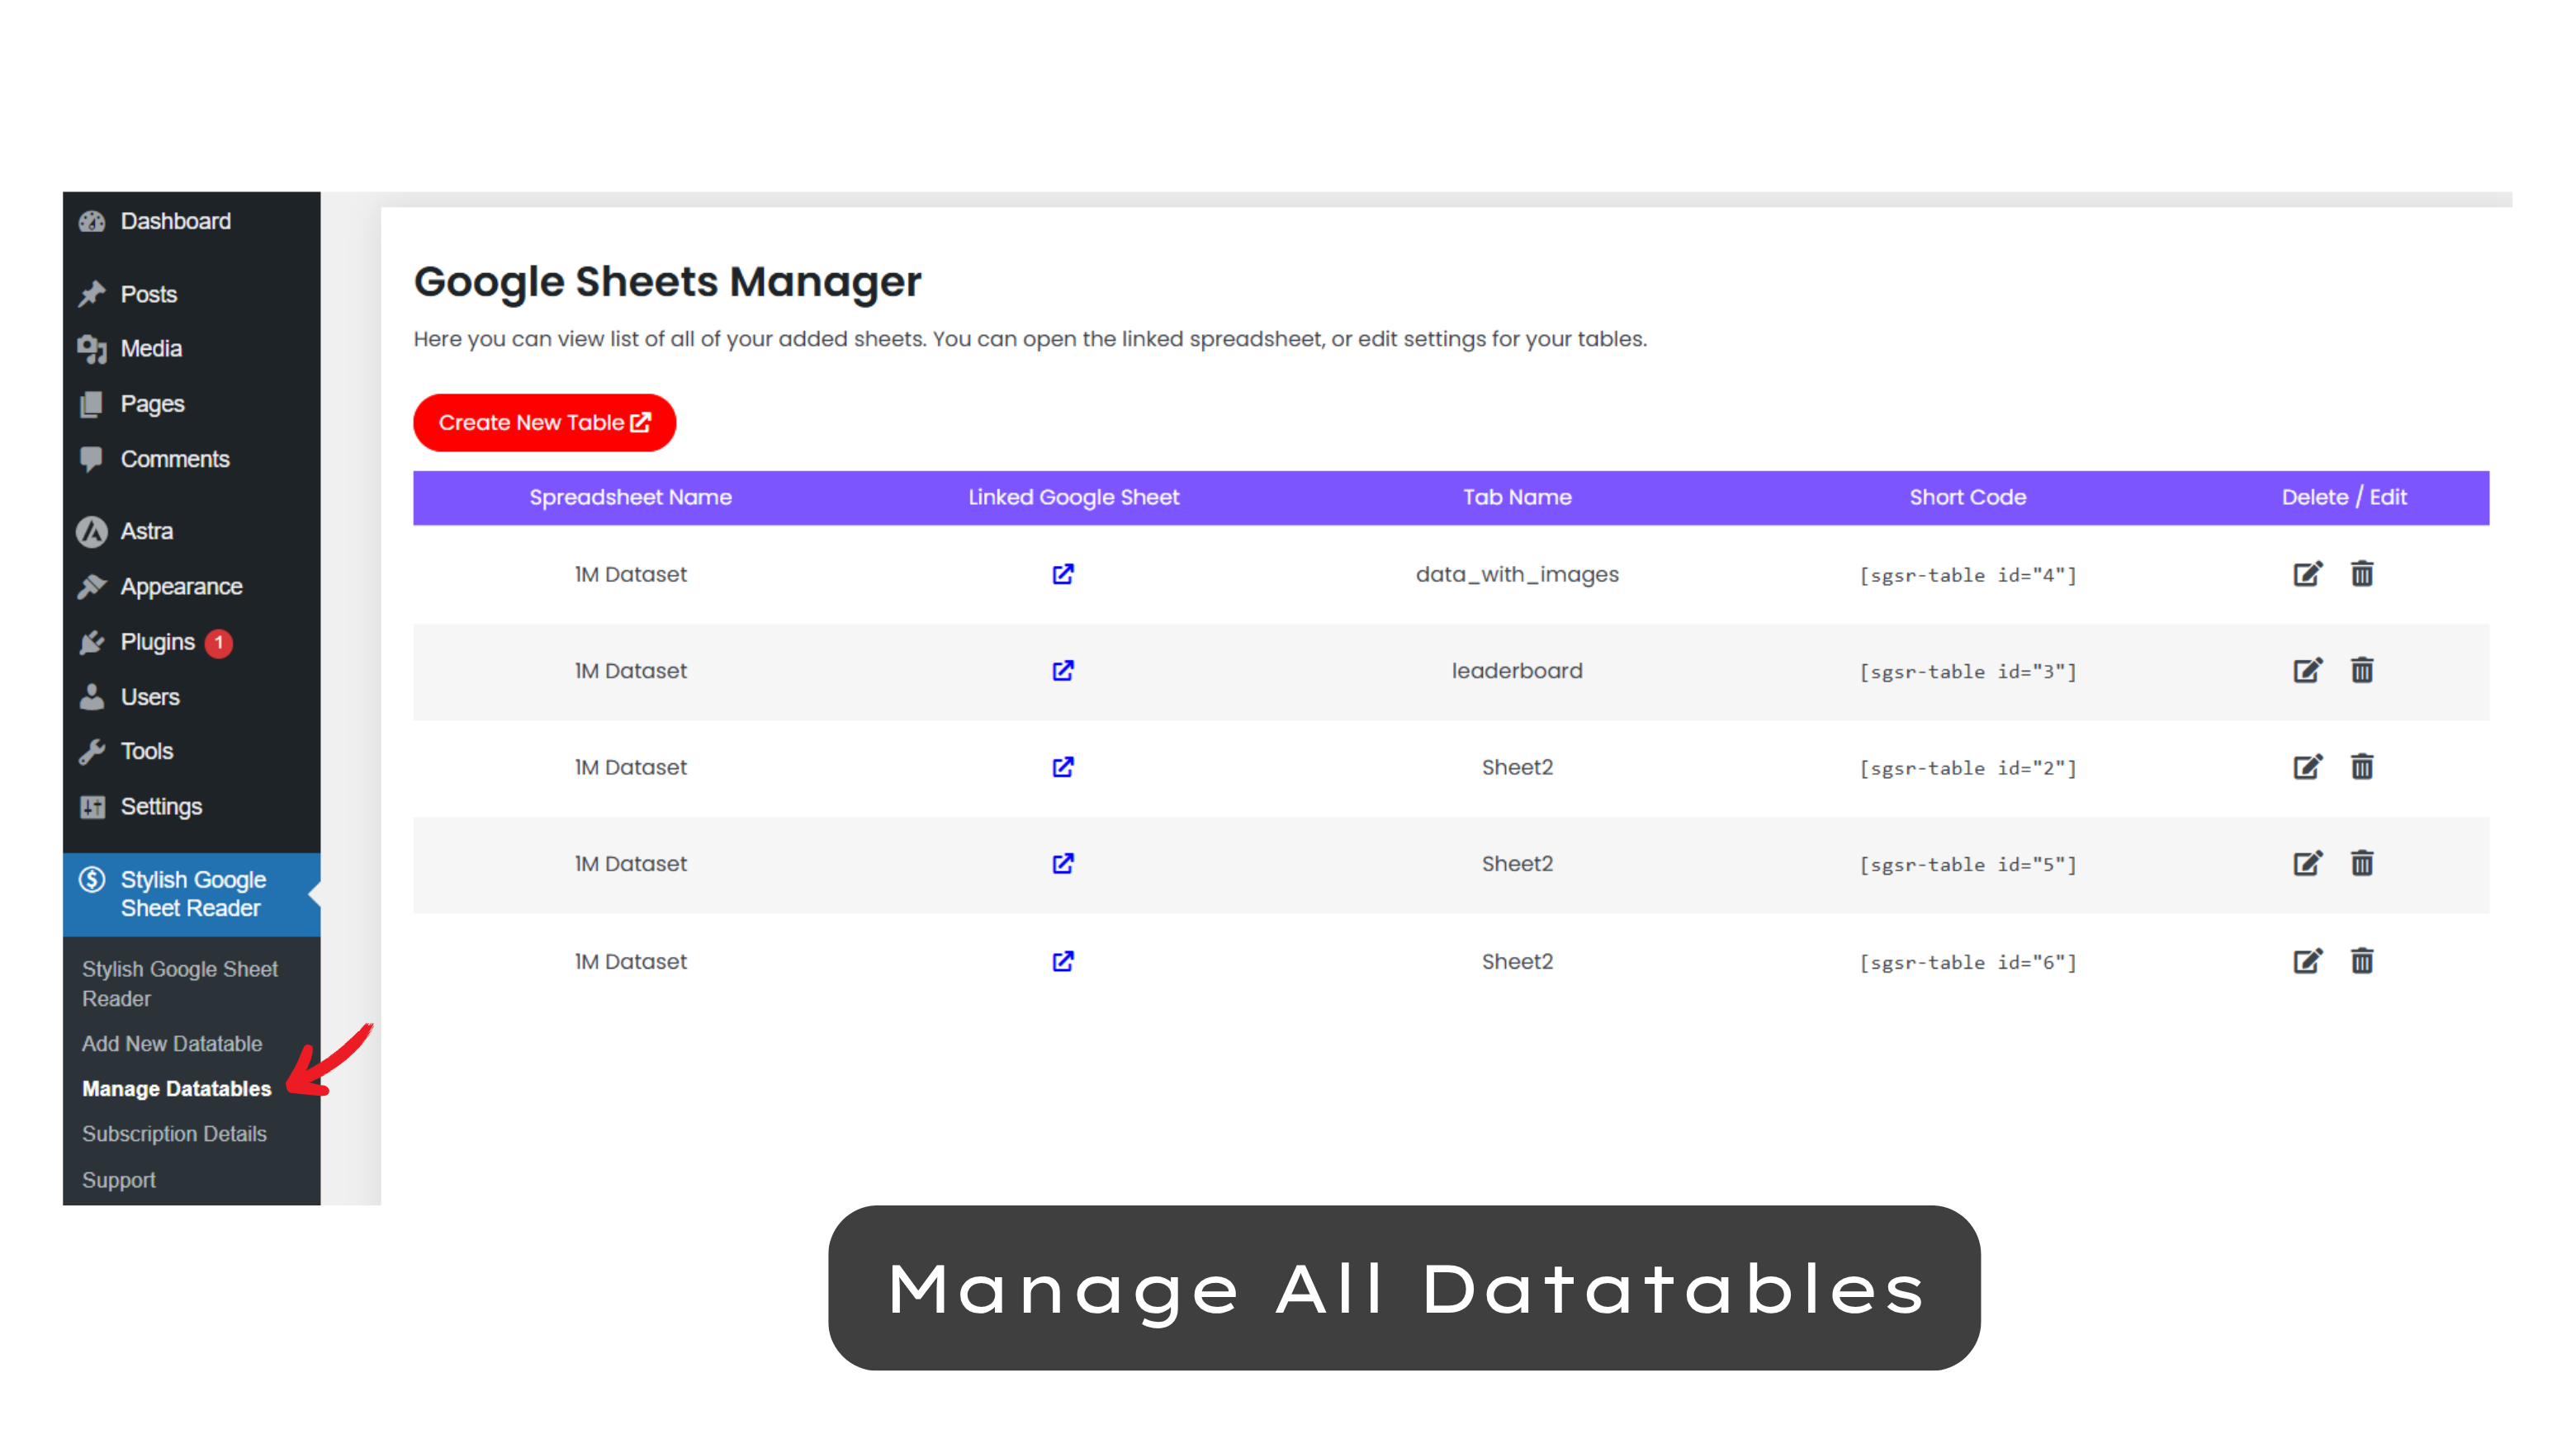2576x1448 pixels.
Task: Click the Google Sheets Manager heading
Action: (667, 283)
